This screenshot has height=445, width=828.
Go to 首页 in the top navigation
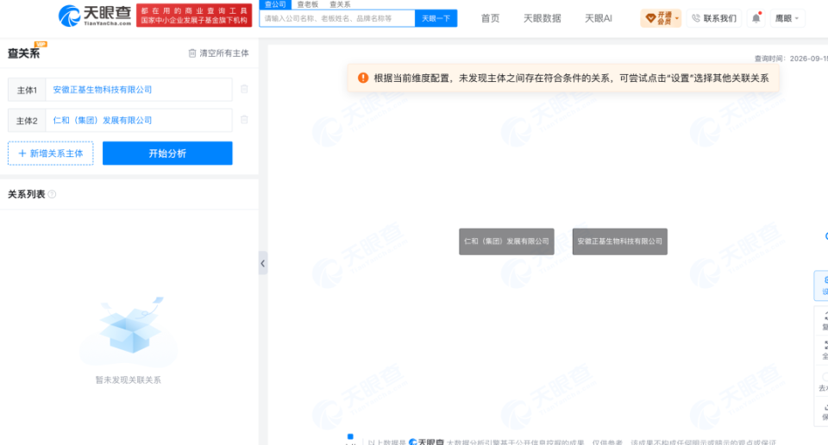[490, 18]
